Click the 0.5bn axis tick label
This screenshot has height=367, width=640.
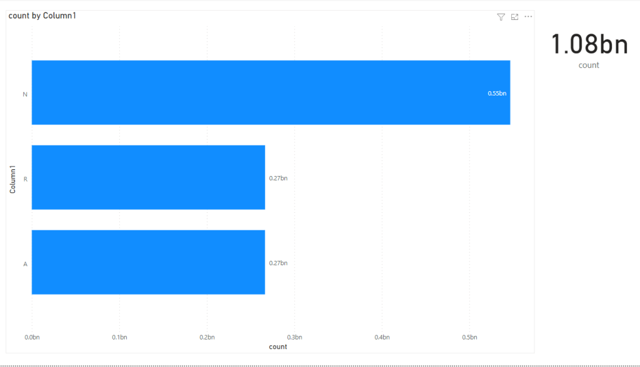click(469, 336)
